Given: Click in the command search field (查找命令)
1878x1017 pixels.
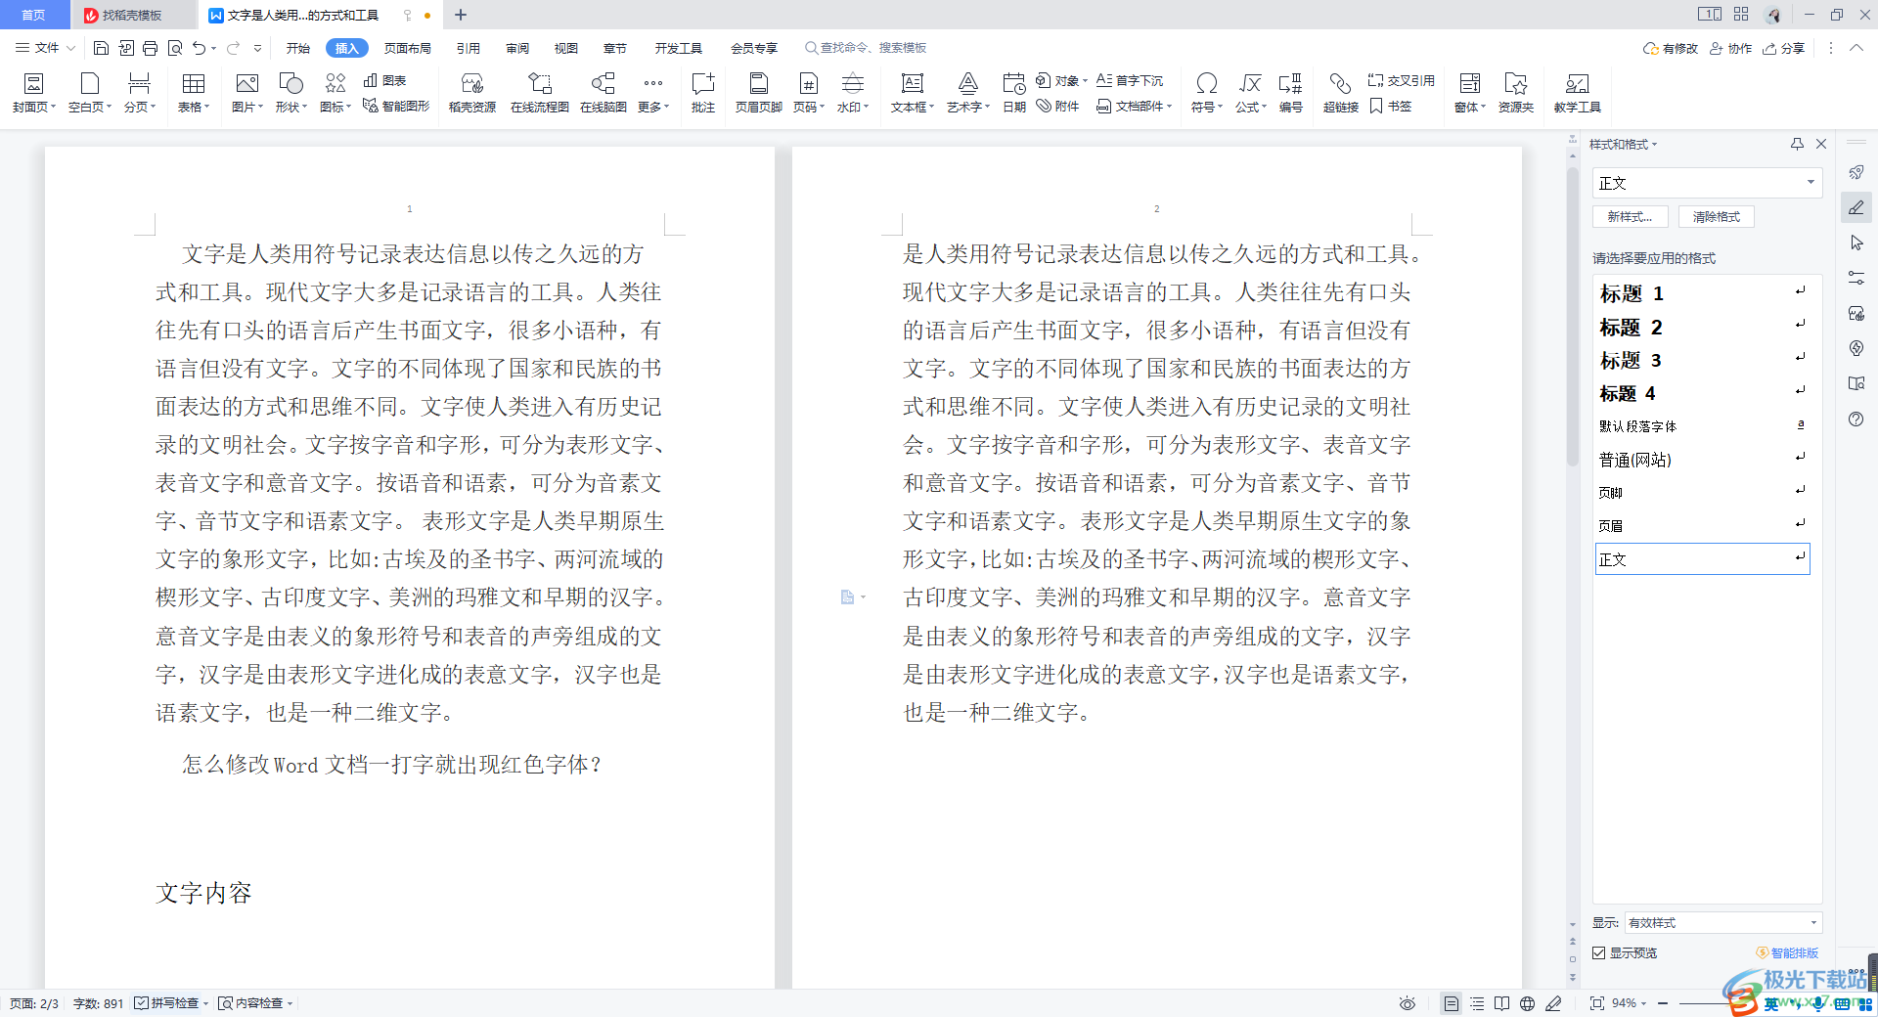Looking at the screenshot, I should click(865, 48).
